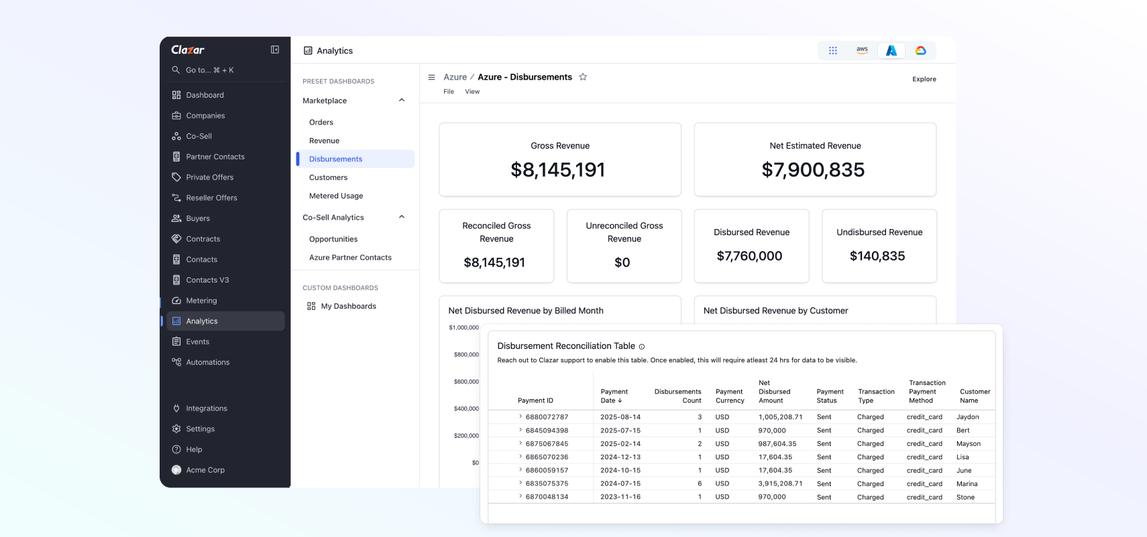Switch to the Google Cloud provider

pos(921,50)
